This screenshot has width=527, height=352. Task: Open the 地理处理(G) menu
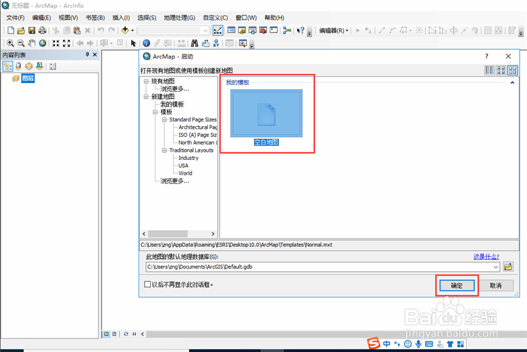coord(180,18)
